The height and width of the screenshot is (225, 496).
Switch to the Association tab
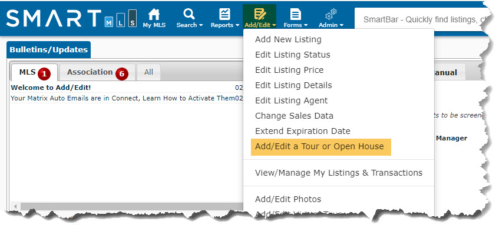click(x=97, y=72)
